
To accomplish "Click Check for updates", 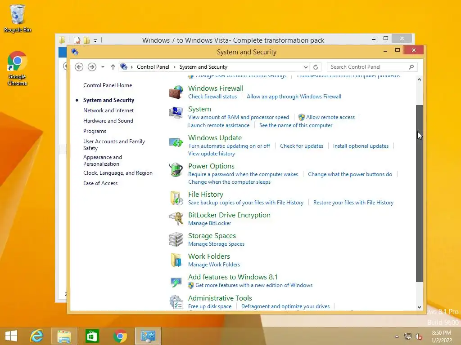I will point(302,146).
